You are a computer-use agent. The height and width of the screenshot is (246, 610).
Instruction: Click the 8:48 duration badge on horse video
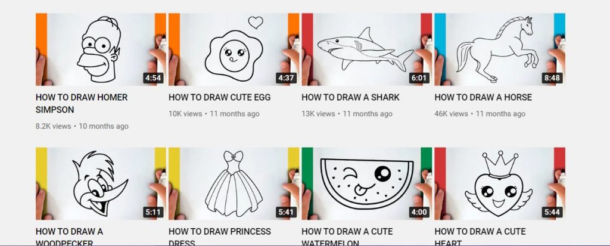pos(552,78)
